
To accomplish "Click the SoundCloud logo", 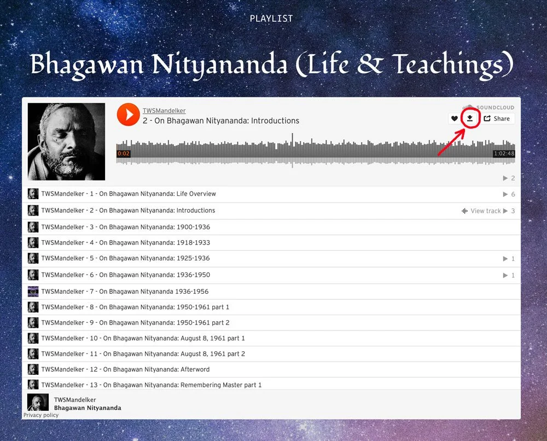I will tap(488, 107).
